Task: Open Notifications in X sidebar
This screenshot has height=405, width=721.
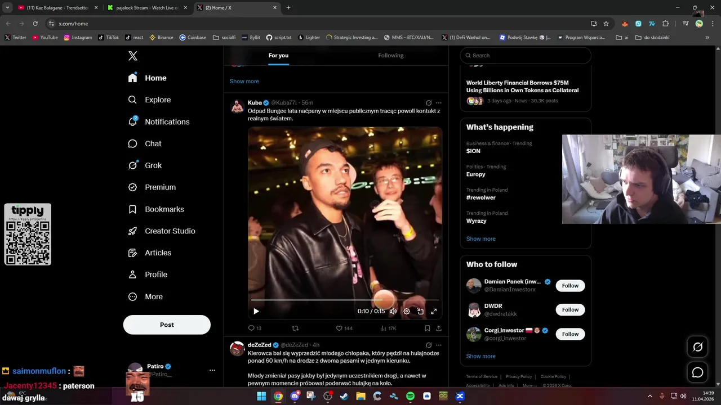Action: (x=159, y=121)
